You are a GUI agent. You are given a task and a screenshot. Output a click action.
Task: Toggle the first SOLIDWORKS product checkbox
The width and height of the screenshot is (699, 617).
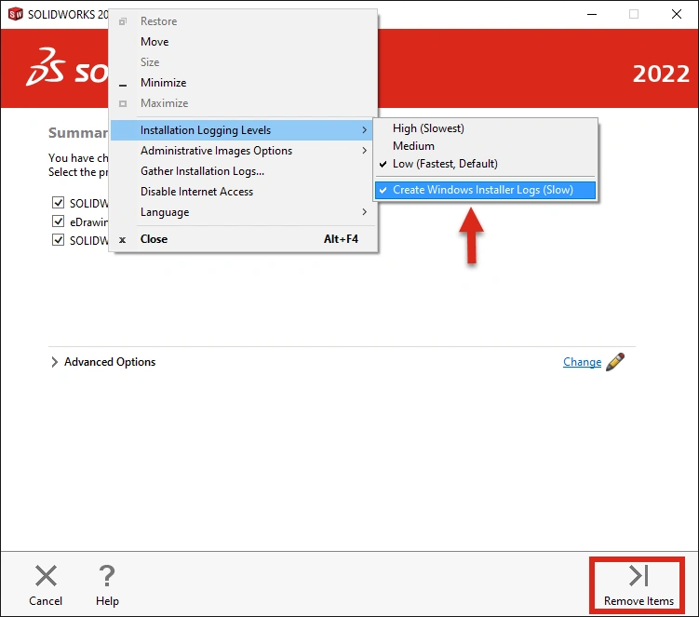pyautogui.click(x=58, y=203)
